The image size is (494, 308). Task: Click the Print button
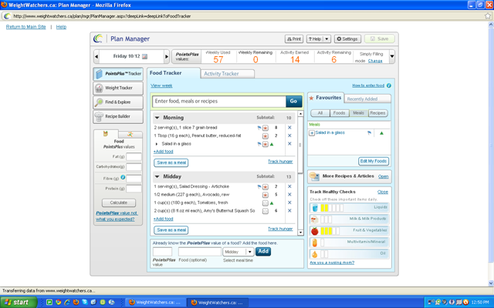[294, 39]
